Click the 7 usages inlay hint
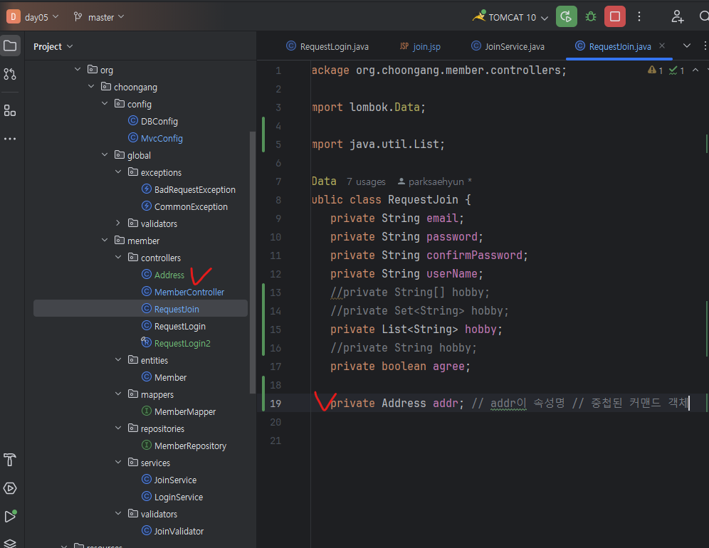709x548 pixels. (x=366, y=181)
